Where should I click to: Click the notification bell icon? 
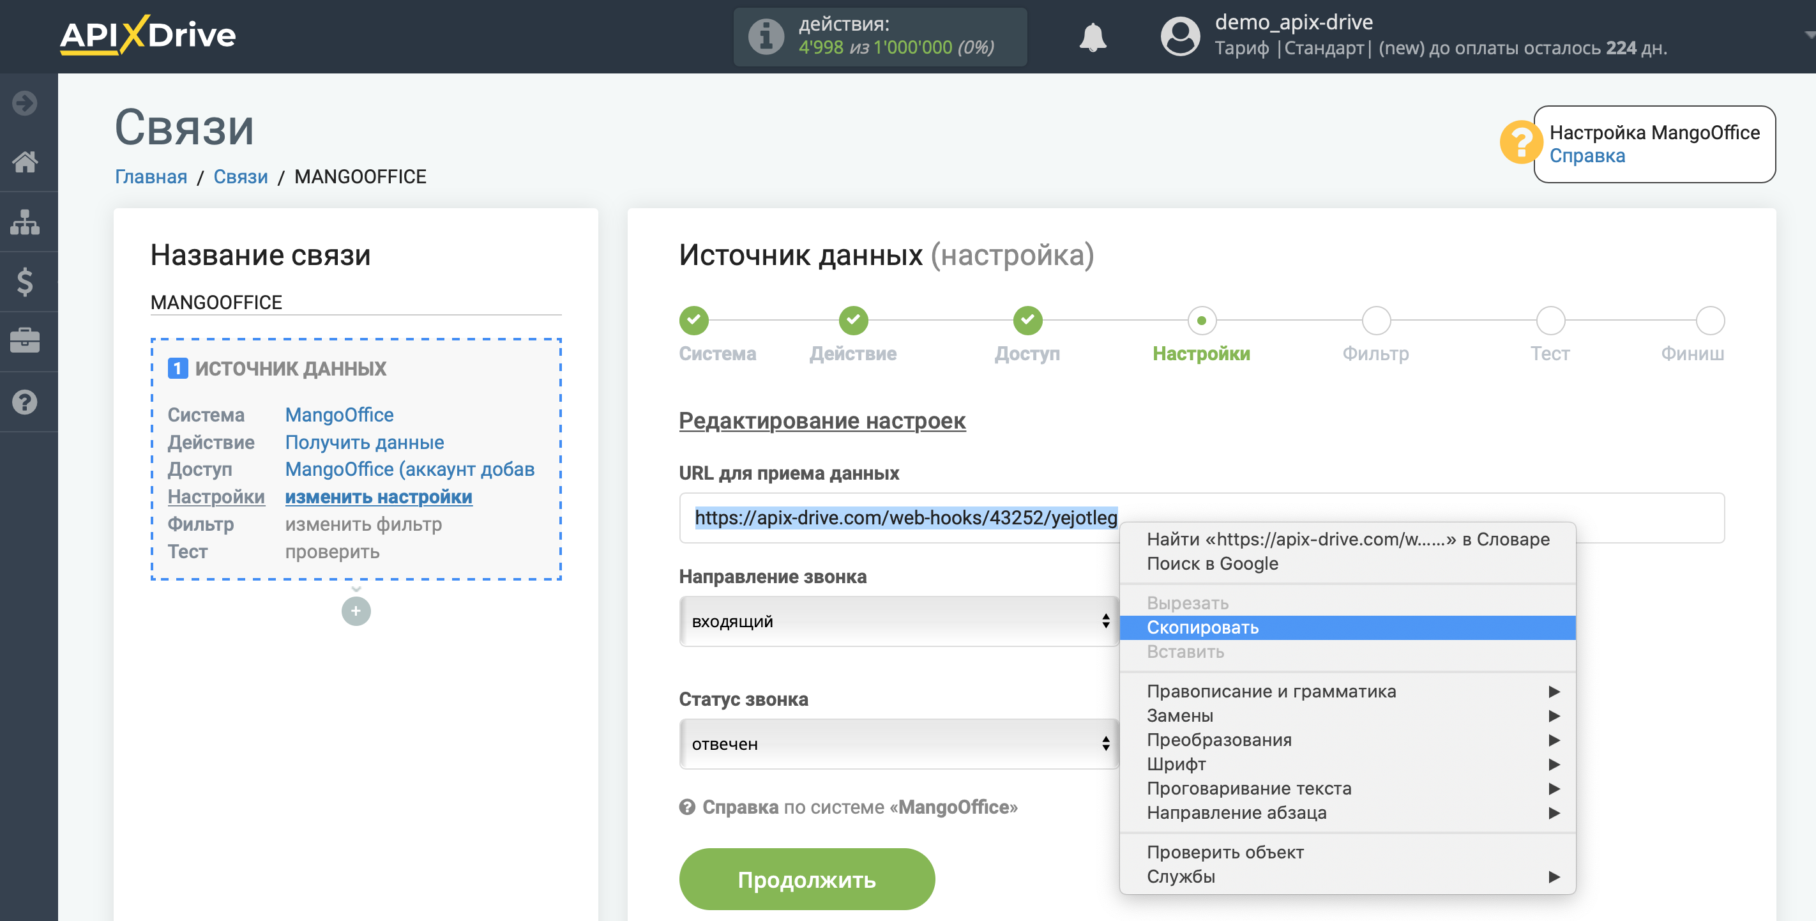click(1093, 36)
